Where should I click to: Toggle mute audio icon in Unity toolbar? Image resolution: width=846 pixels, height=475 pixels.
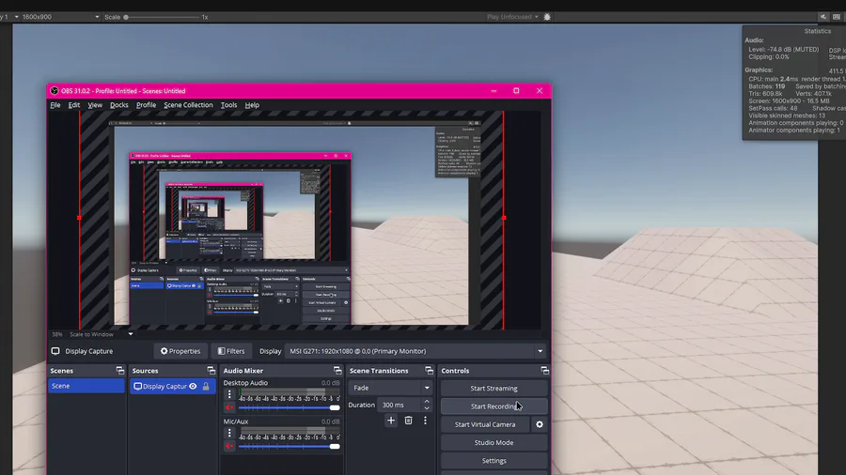coord(822,17)
